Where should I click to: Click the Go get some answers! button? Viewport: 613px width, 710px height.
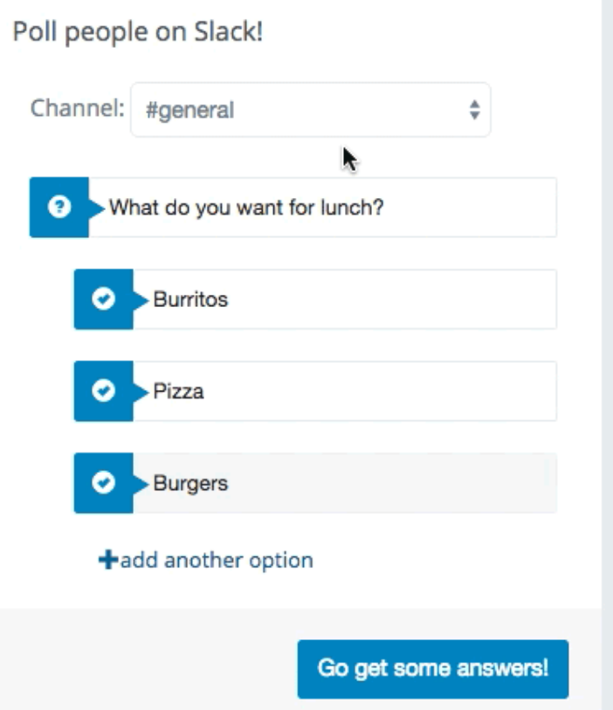(433, 669)
